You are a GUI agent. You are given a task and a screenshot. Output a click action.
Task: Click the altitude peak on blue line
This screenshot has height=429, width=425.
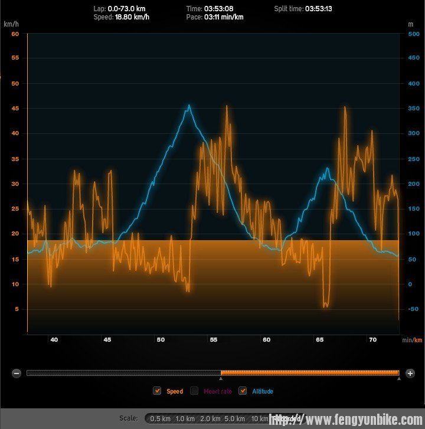click(x=189, y=106)
